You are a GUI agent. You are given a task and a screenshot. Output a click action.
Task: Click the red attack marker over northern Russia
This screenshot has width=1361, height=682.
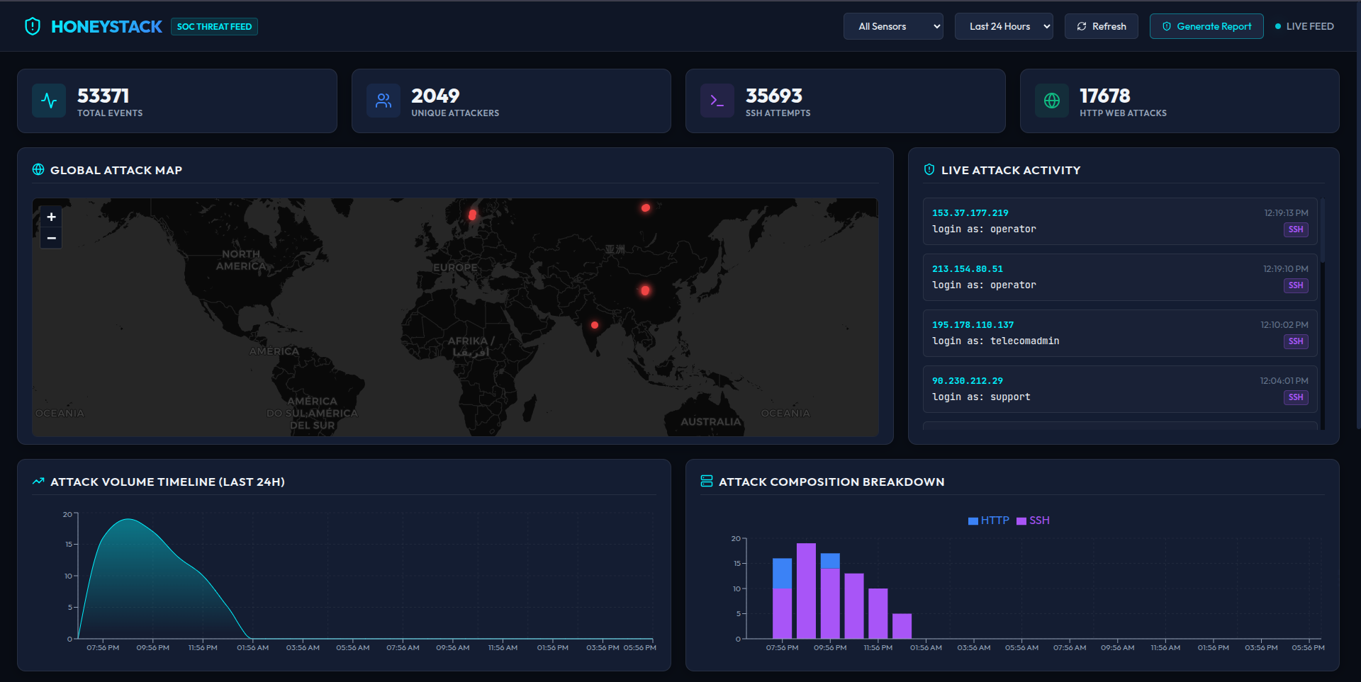point(646,208)
